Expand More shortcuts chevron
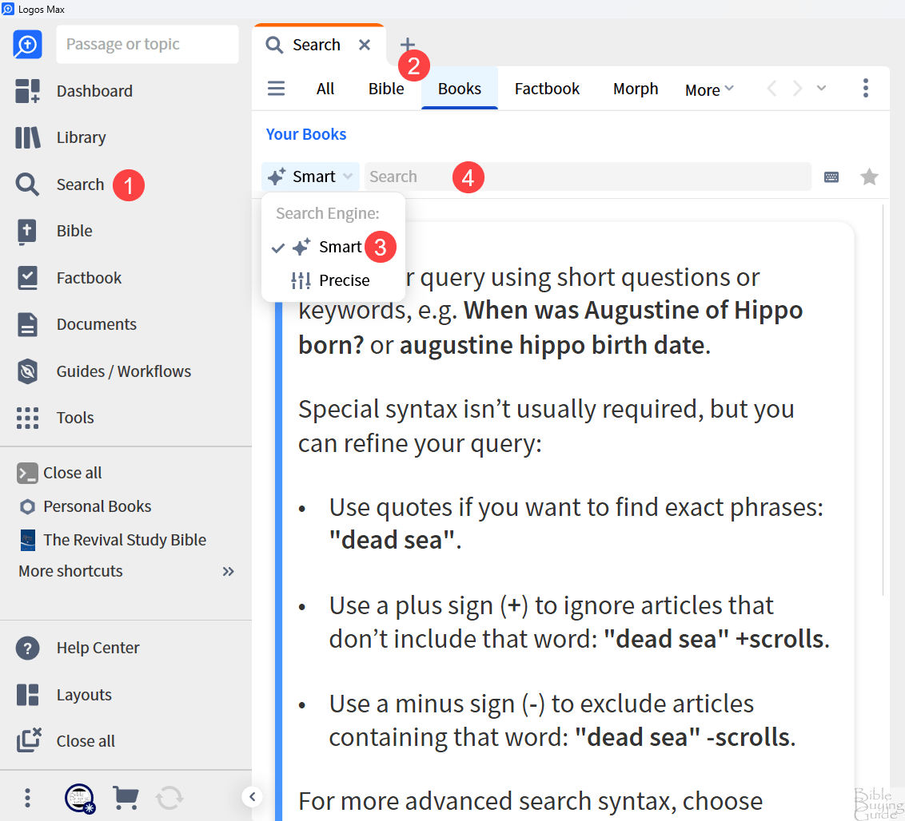 pyautogui.click(x=229, y=571)
